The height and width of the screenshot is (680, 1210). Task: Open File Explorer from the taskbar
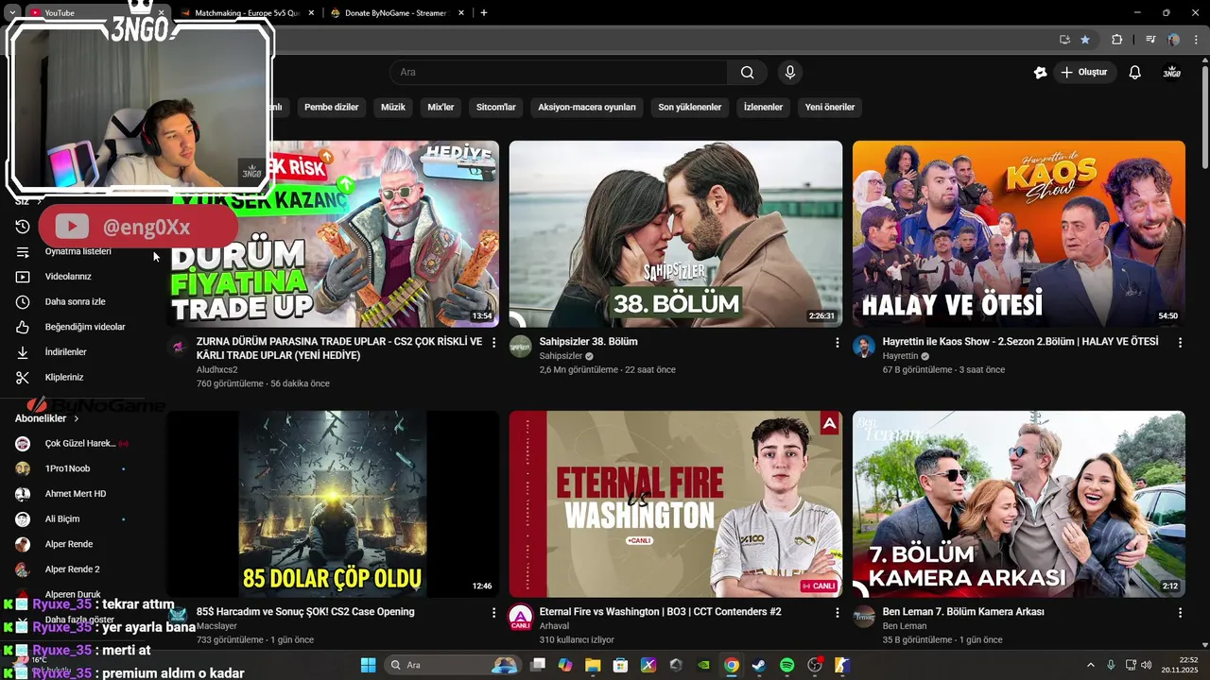(593, 665)
